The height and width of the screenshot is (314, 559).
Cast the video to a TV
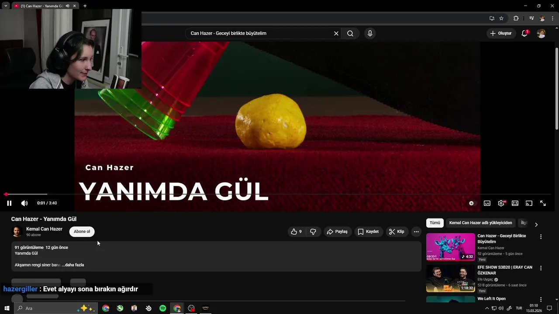coord(529,203)
